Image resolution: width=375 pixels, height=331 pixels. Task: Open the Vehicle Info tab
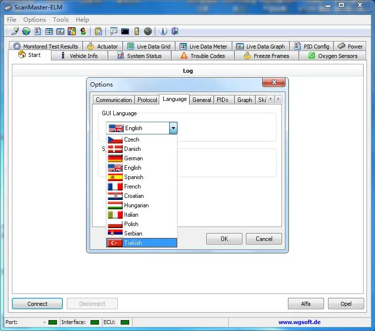79,56
